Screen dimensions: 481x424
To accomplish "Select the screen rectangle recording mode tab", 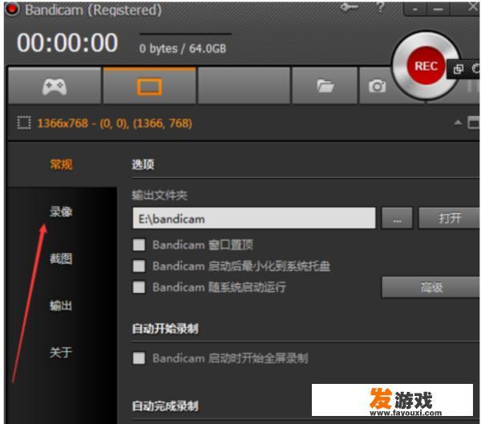I will point(149,86).
